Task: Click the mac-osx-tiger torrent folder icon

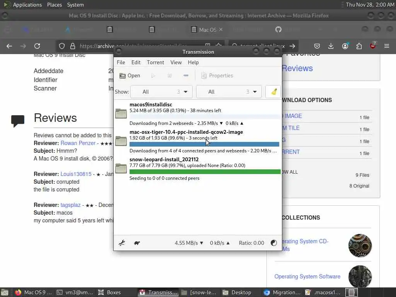Action: coord(121,141)
